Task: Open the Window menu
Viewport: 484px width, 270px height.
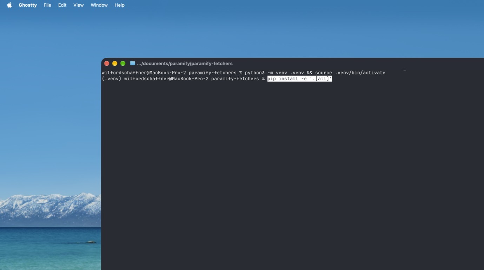Action: pos(99,5)
